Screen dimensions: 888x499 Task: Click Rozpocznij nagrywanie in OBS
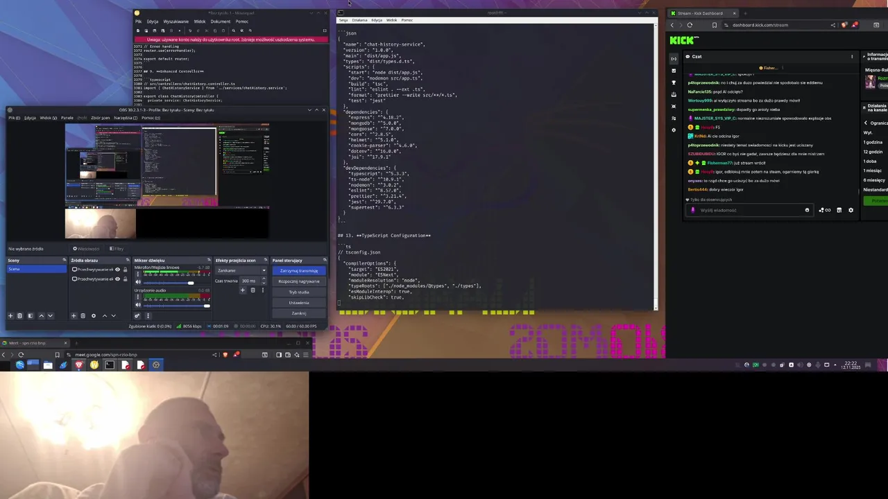point(299,281)
